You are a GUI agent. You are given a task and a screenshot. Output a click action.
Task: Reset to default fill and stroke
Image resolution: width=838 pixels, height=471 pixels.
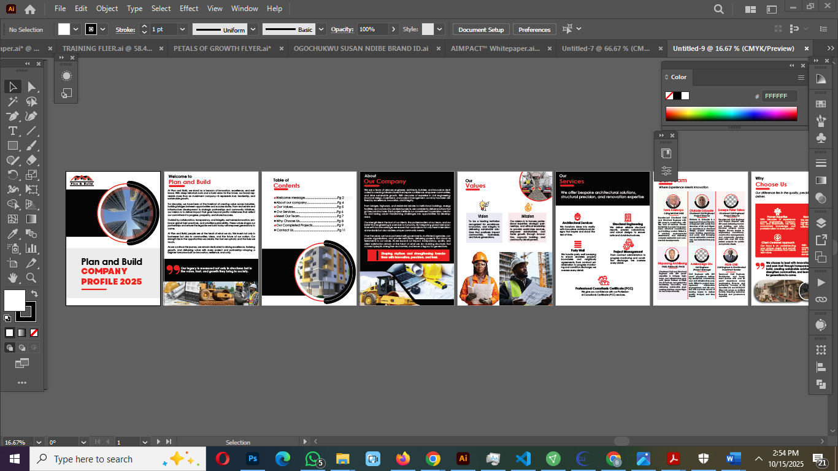point(7,318)
